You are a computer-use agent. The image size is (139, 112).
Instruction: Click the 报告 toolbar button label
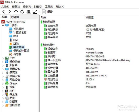50,12
